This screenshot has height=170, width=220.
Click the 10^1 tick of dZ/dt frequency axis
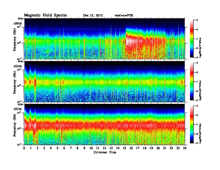[x=19, y=112]
